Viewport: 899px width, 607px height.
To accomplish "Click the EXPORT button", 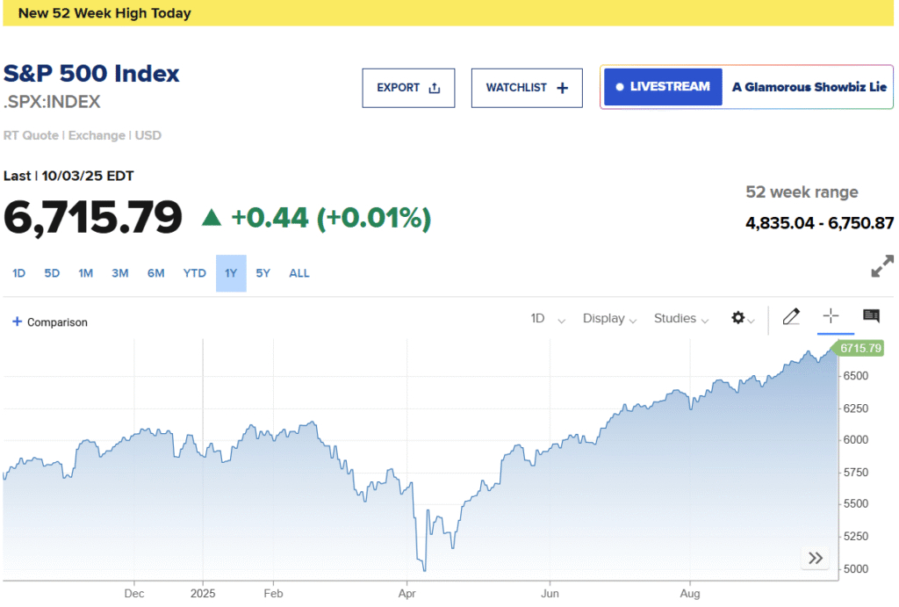I will (x=408, y=88).
